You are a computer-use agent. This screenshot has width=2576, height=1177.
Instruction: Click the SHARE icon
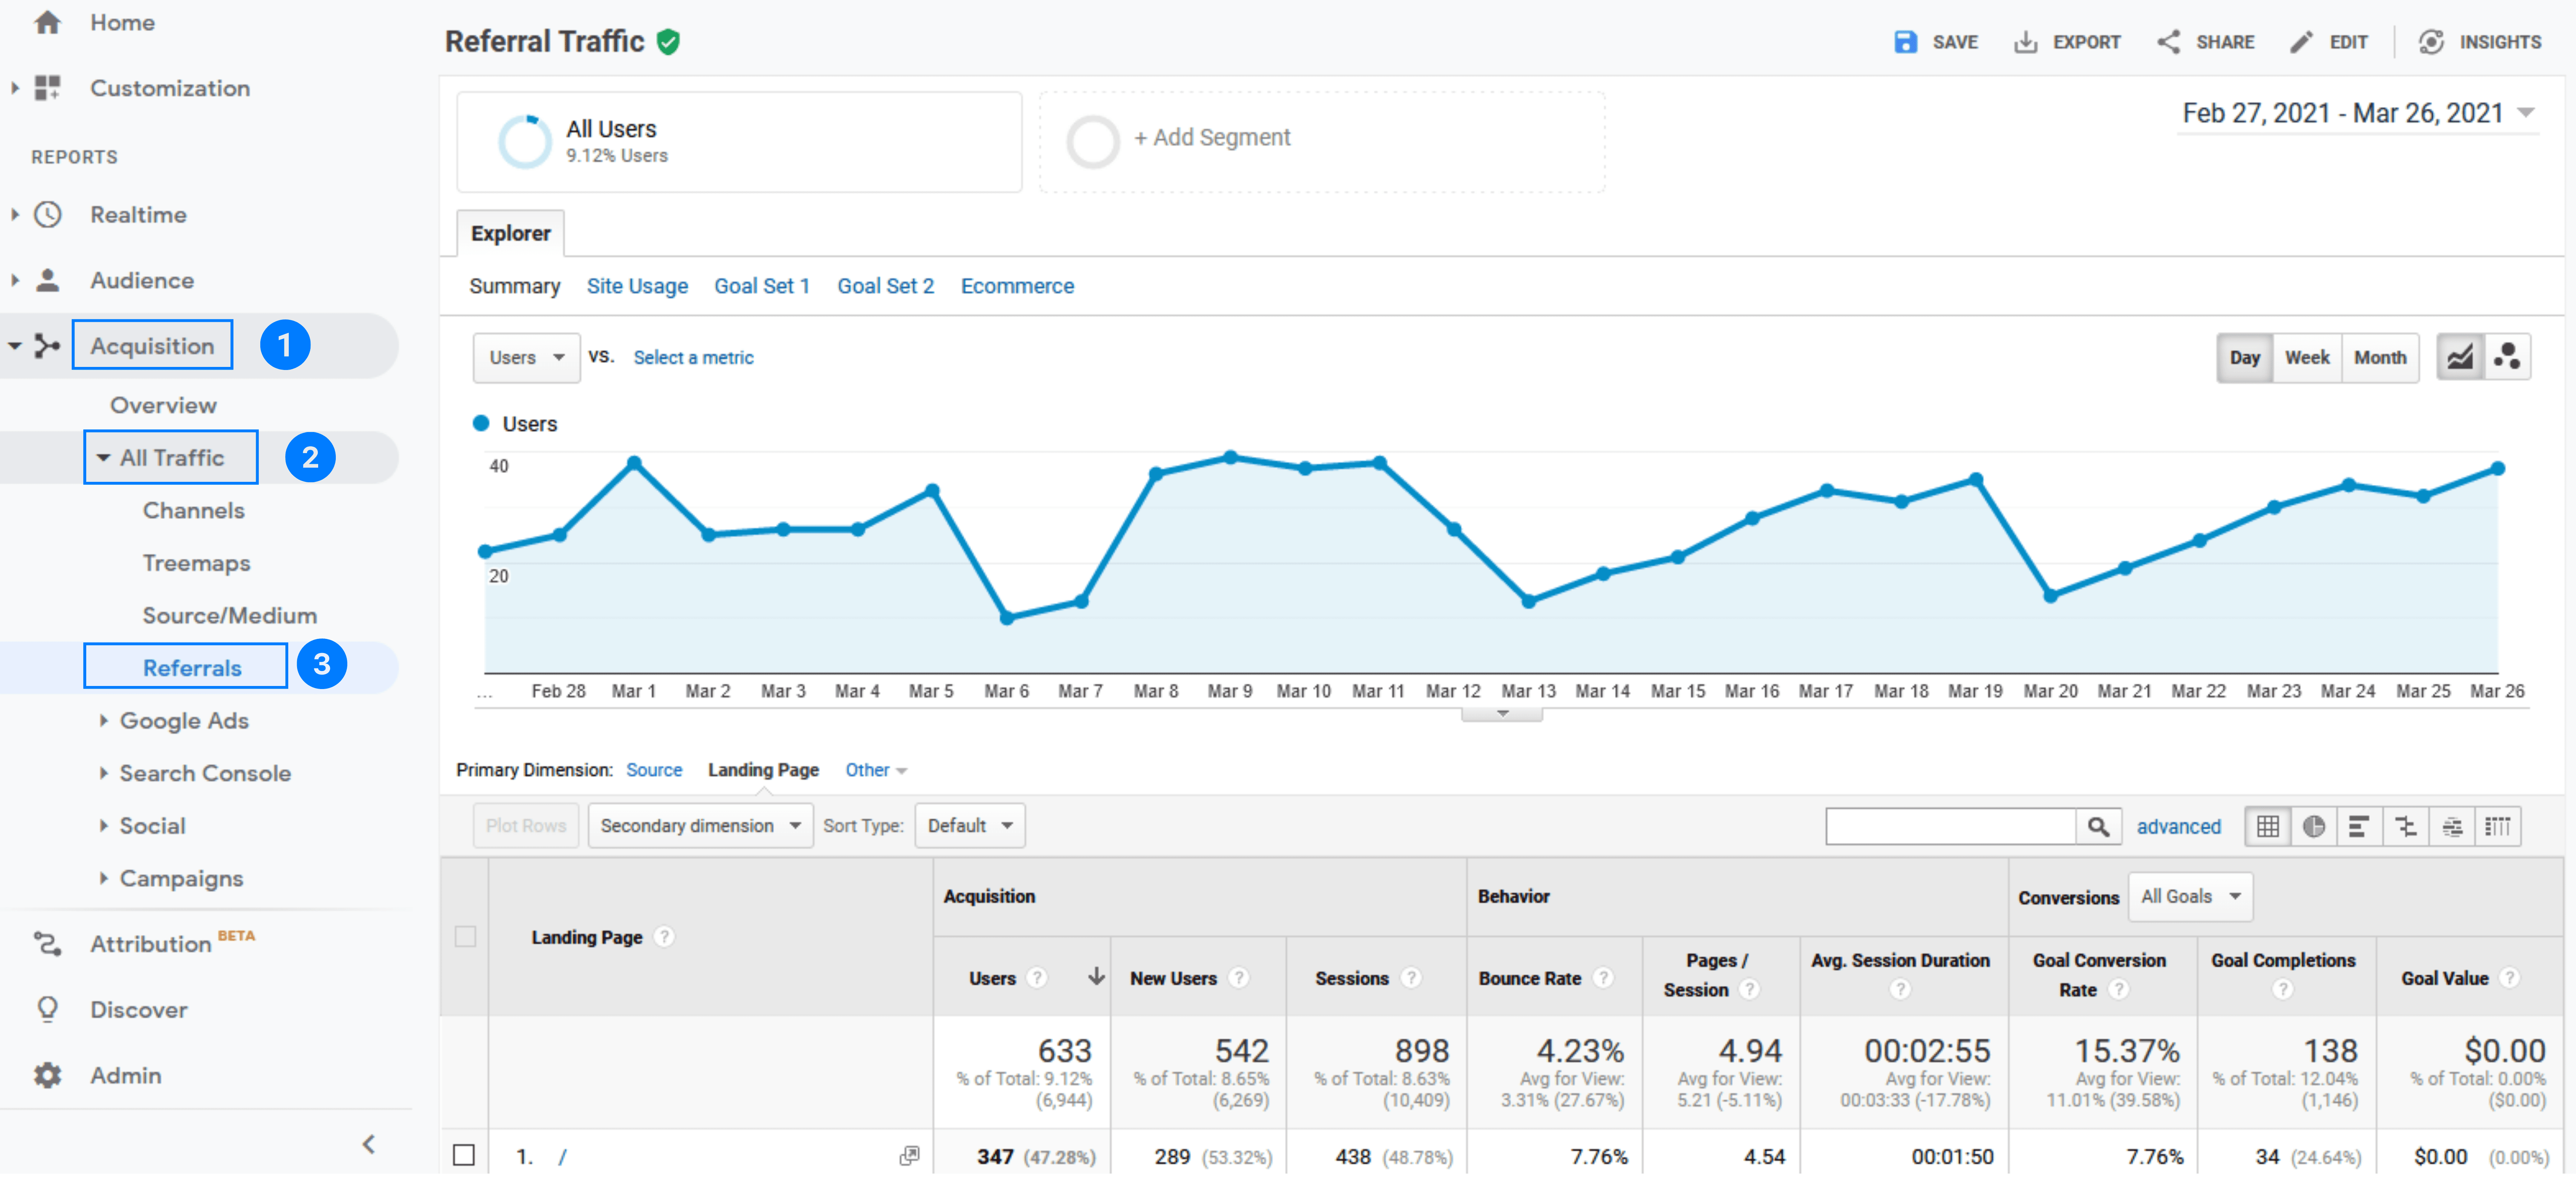pyautogui.click(x=2168, y=42)
